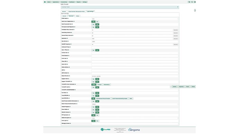
Task: Collapse the floating action bar arrow
Action: [171, 87]
